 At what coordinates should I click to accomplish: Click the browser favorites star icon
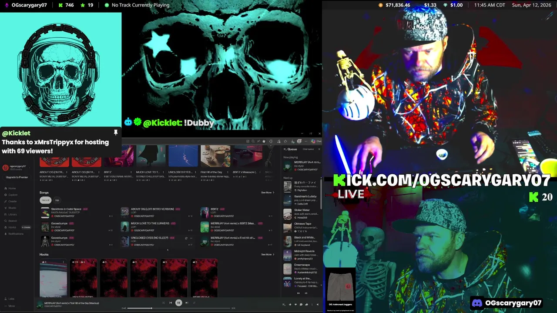[264, 141]
